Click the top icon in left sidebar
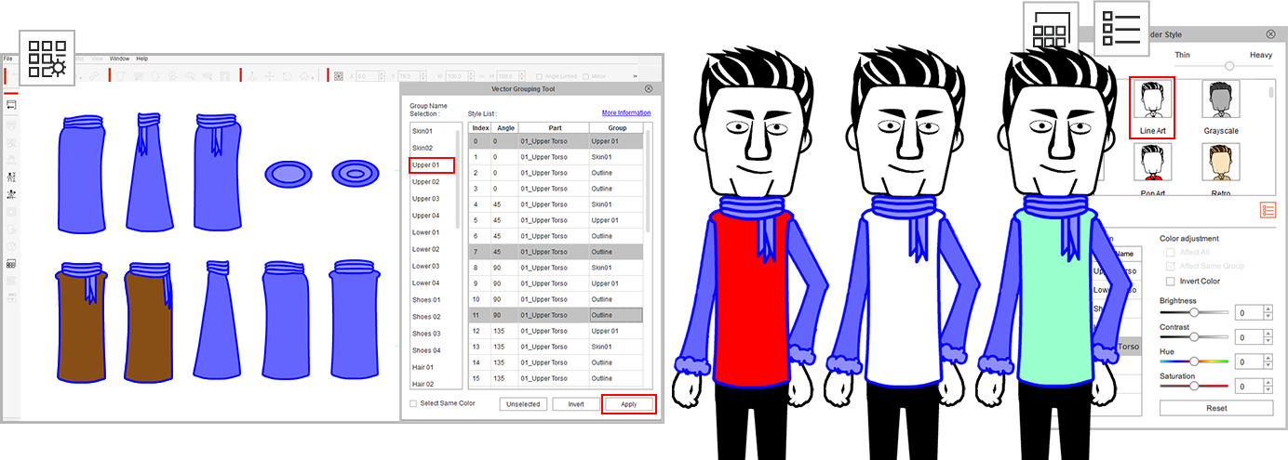Image resolution: width=1288 pixels, height=460 pixels. [11, 105]
